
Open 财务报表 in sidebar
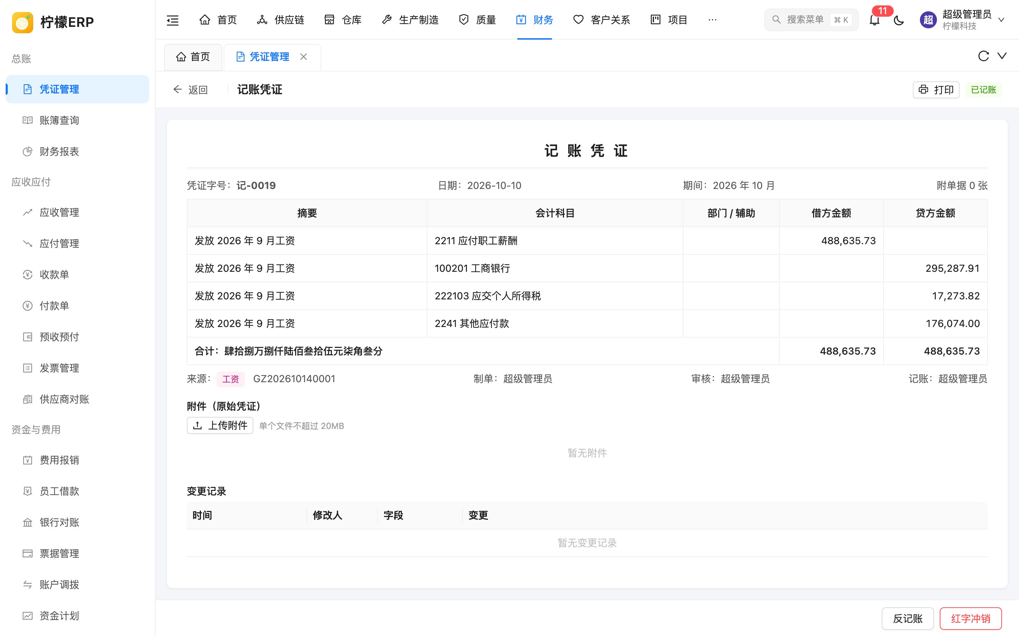[77, 152]
